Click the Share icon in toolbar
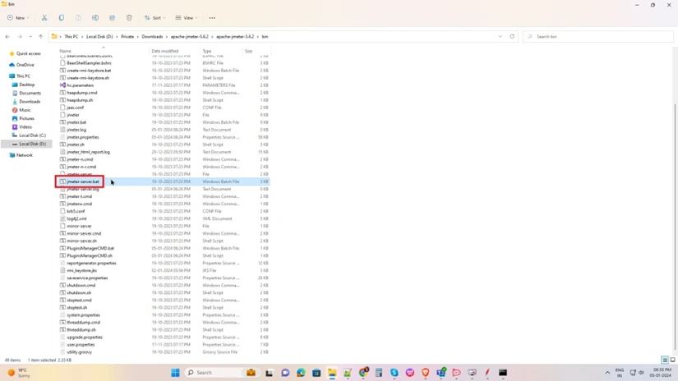 coord(112,17)
